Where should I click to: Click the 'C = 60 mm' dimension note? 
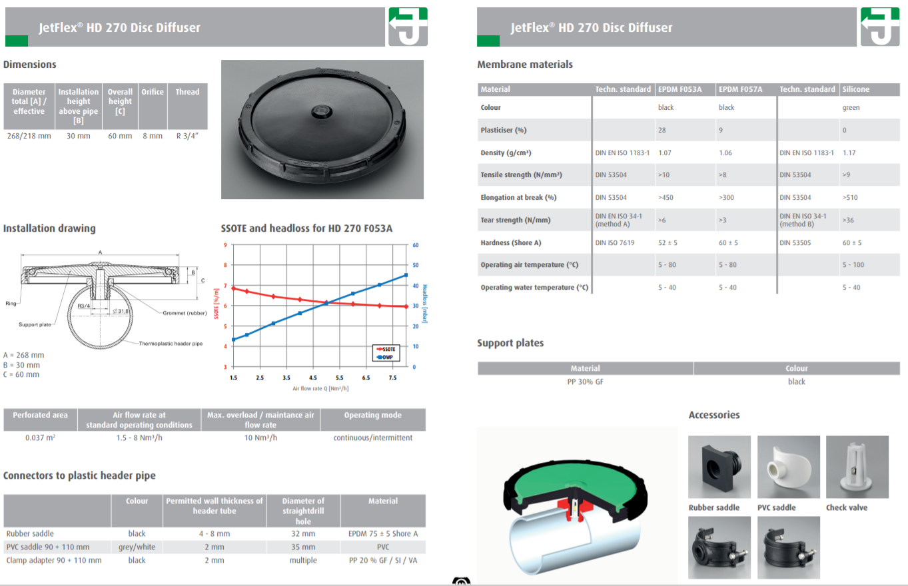pyautogui.click(x=21, y=374)
